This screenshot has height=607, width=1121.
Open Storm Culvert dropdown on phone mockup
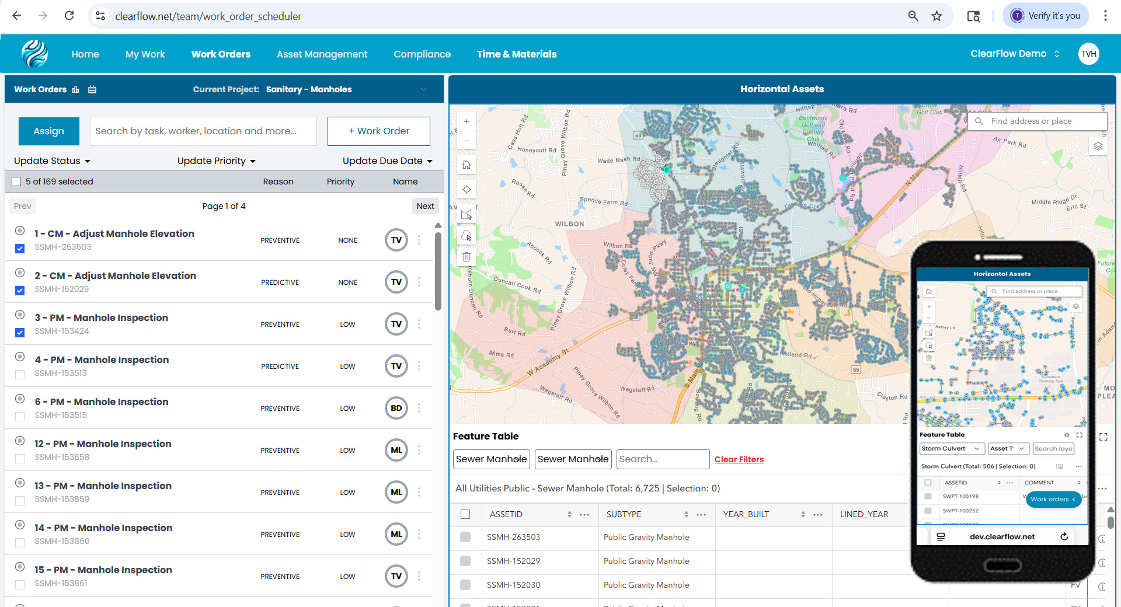click(952, 448)
